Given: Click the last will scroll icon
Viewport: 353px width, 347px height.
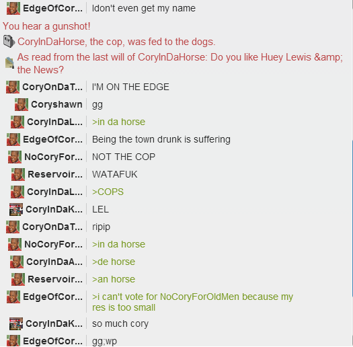Looking at the screenshot, I should point(9,63).
